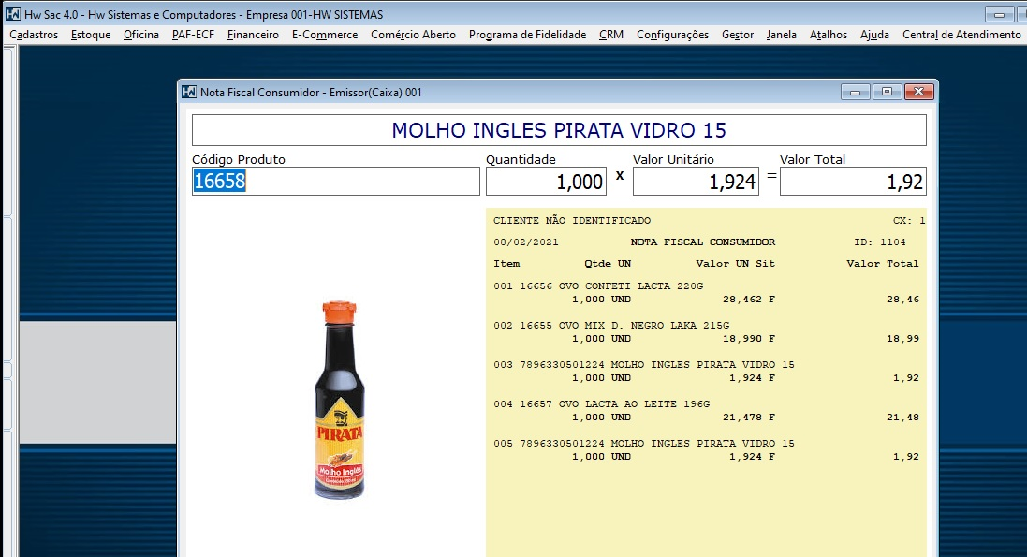Minimize the Hw Sac main window
1027x557 pixels.
point(1000,14)
